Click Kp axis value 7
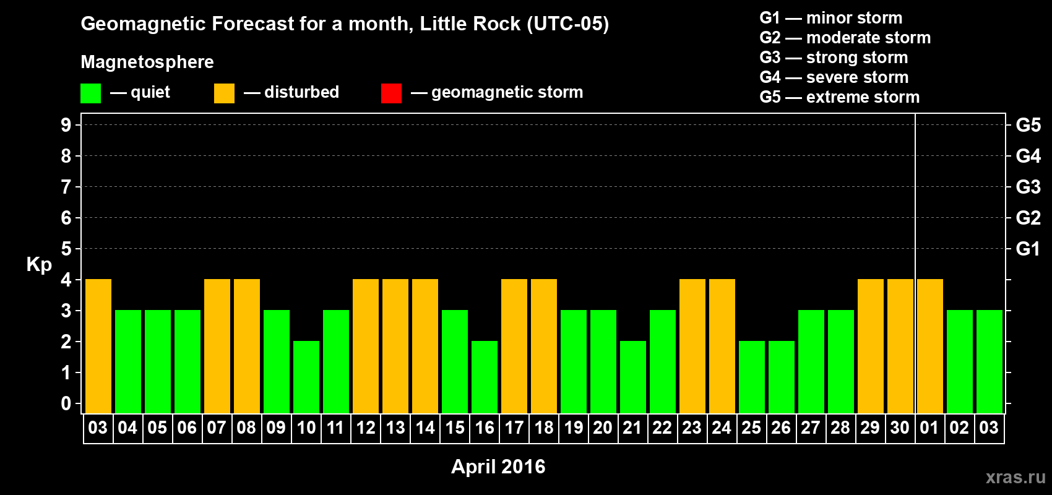The width and height of the screenshot is (1052, 495). coord(66,187)
